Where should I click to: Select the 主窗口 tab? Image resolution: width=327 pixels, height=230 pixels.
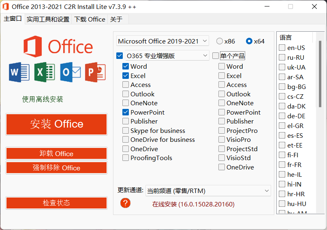pos(13,19)
